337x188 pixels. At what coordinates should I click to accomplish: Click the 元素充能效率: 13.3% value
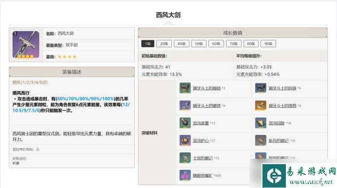pos(162,75)
